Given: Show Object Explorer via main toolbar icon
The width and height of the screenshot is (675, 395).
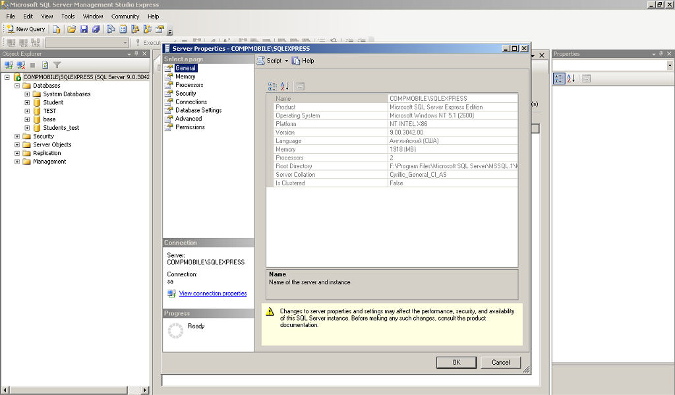Looking at the screenshot, I should (135, 29).
